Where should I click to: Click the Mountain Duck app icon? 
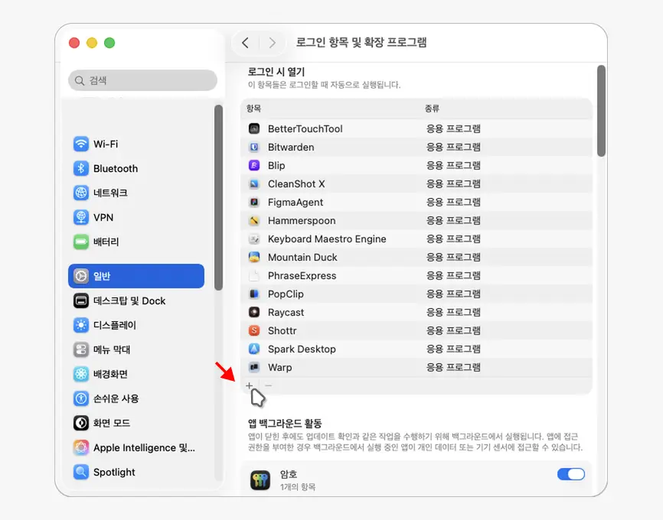[x=254, y=257]
